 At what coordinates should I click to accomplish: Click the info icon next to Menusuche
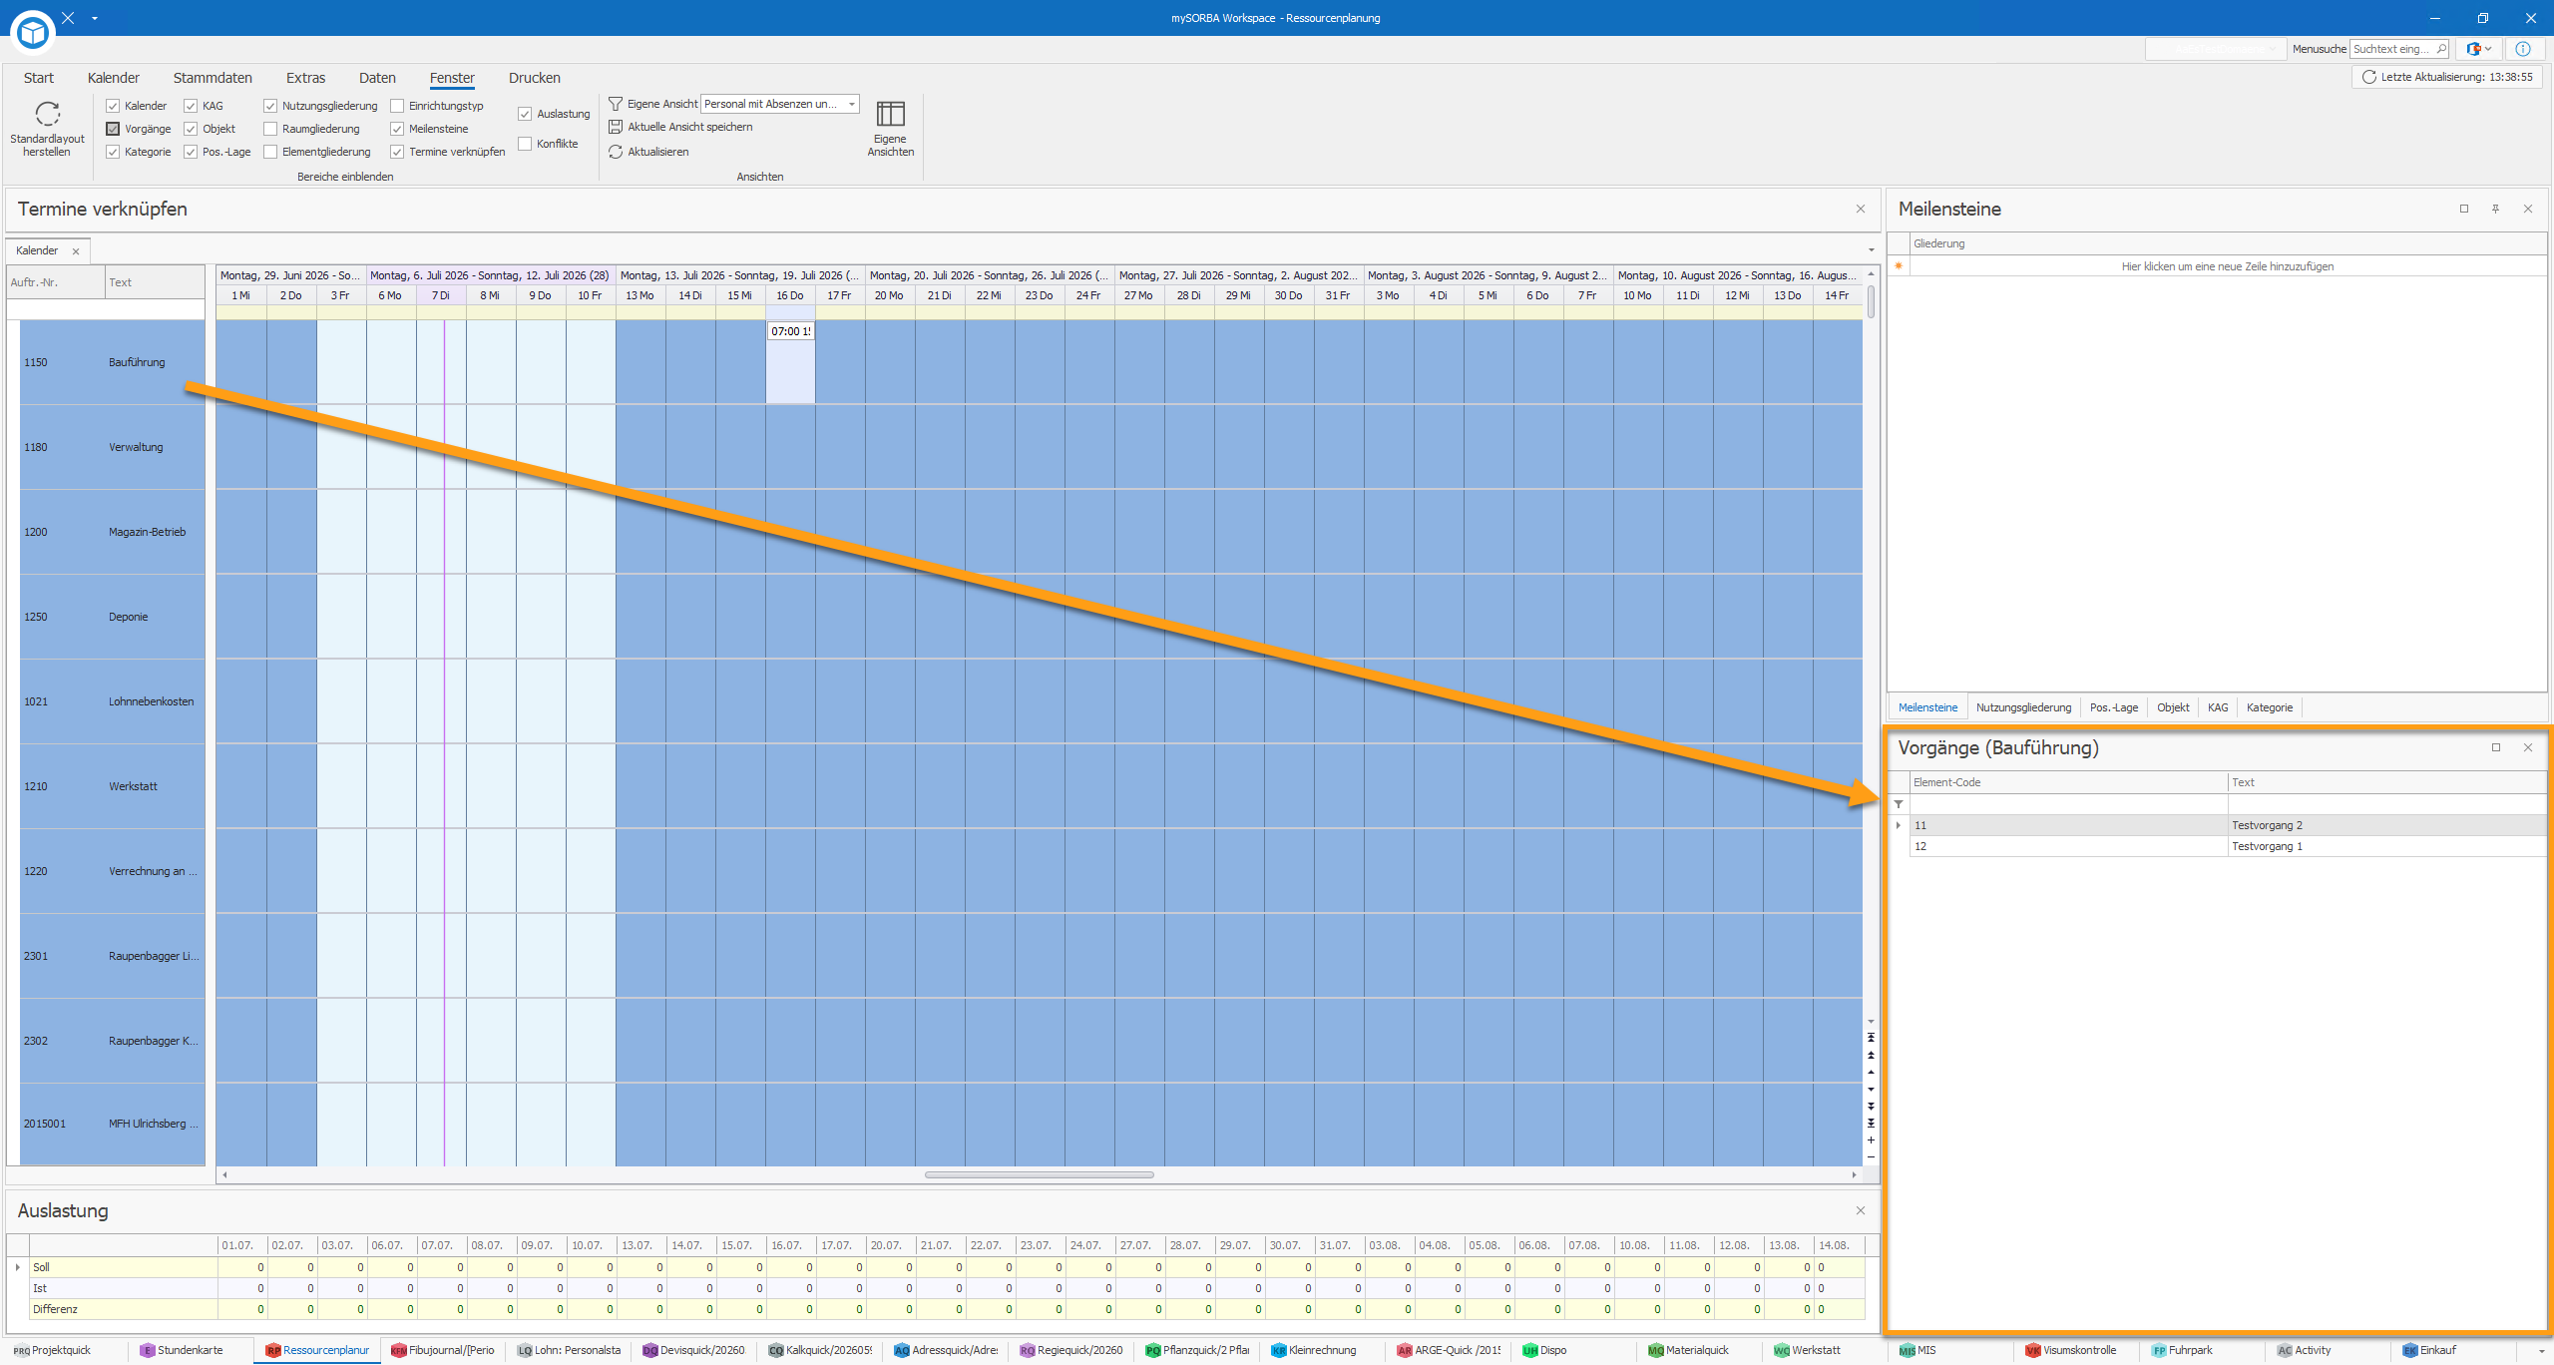2523,49
